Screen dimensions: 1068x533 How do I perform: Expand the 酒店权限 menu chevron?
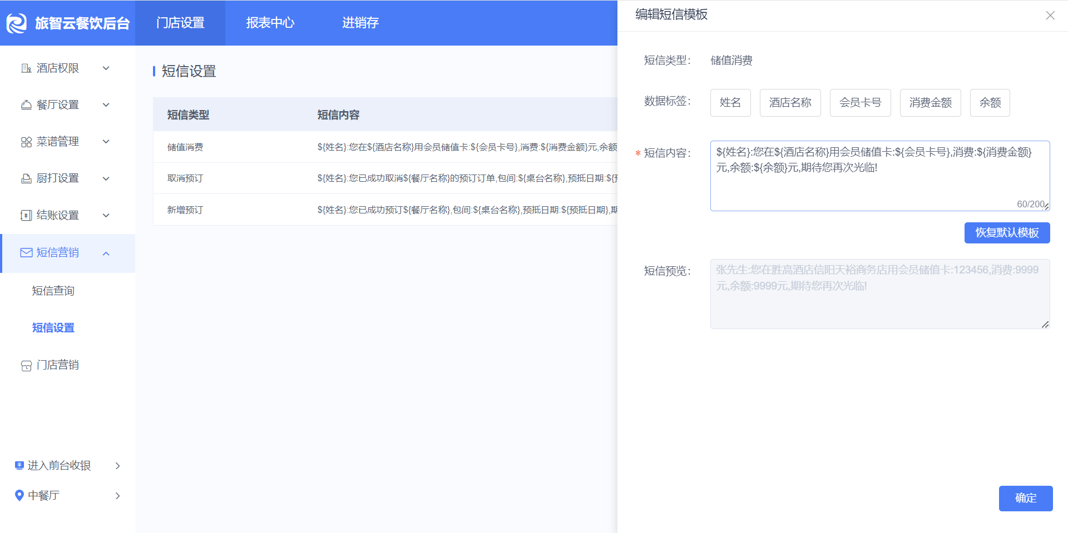pos(106,68)
